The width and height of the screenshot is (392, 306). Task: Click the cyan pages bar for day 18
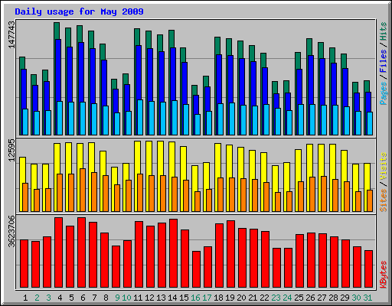tap(220, 119)
